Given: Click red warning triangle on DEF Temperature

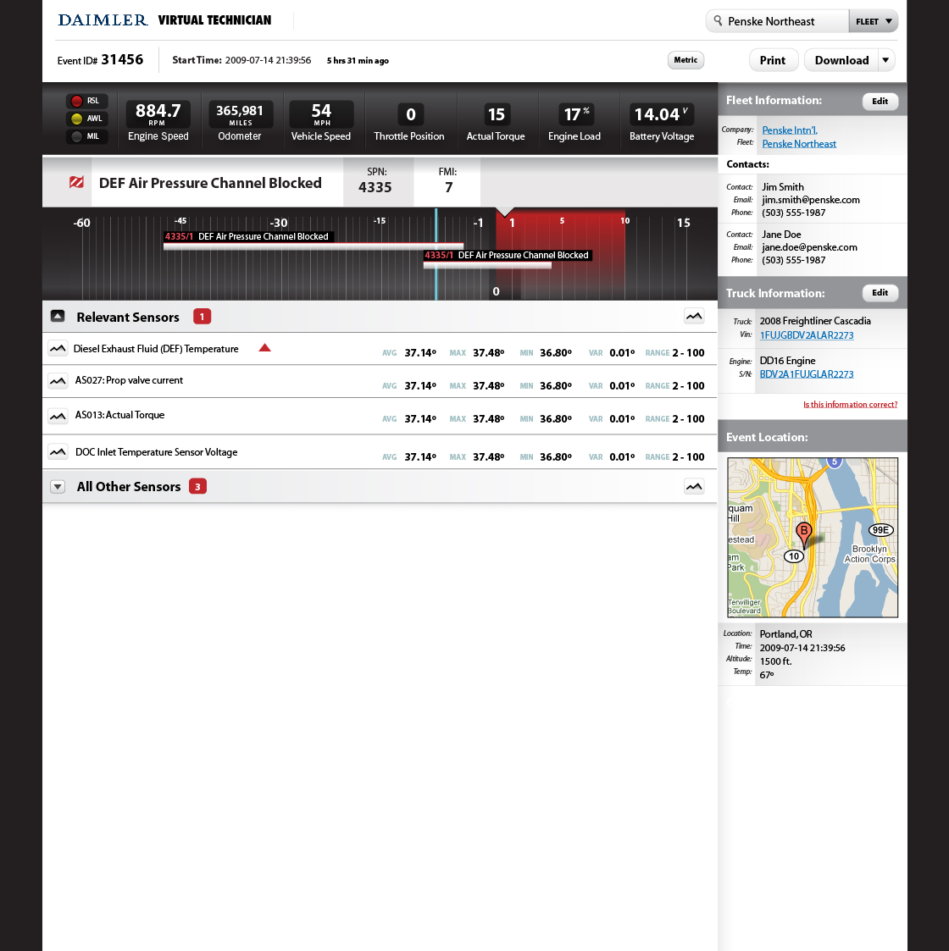Looking at the screenshot, I should coord(264,347).
